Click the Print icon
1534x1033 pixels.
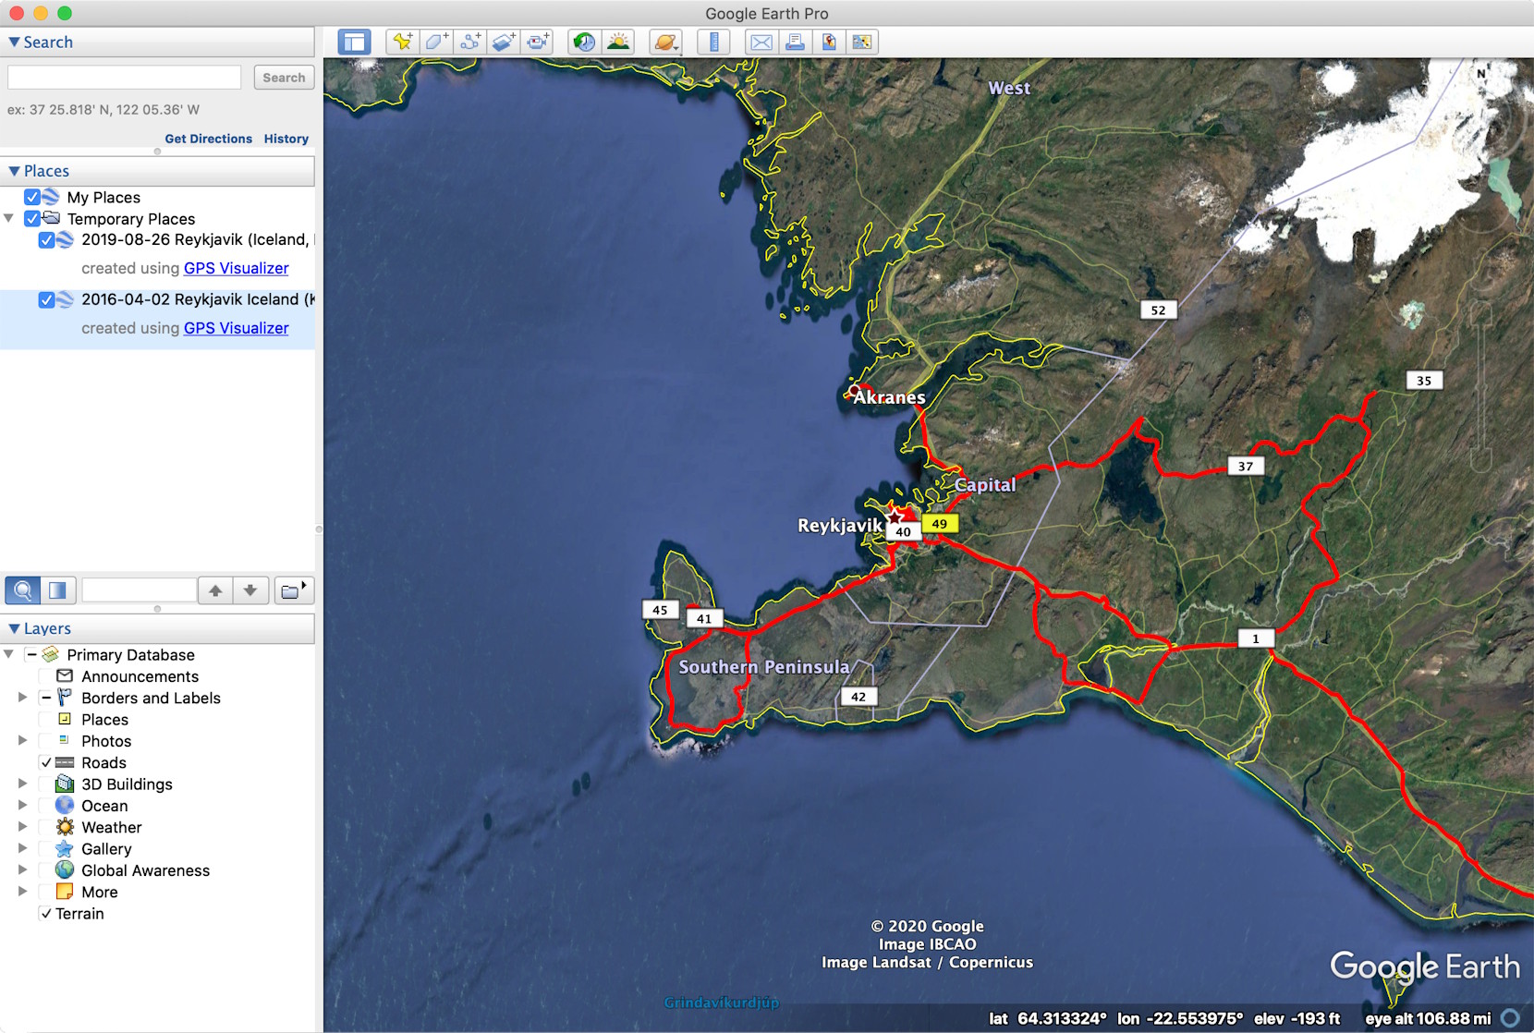click(x=795, y=42)
